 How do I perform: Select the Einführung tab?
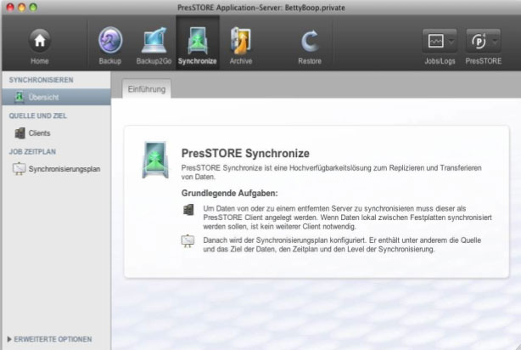145,88
